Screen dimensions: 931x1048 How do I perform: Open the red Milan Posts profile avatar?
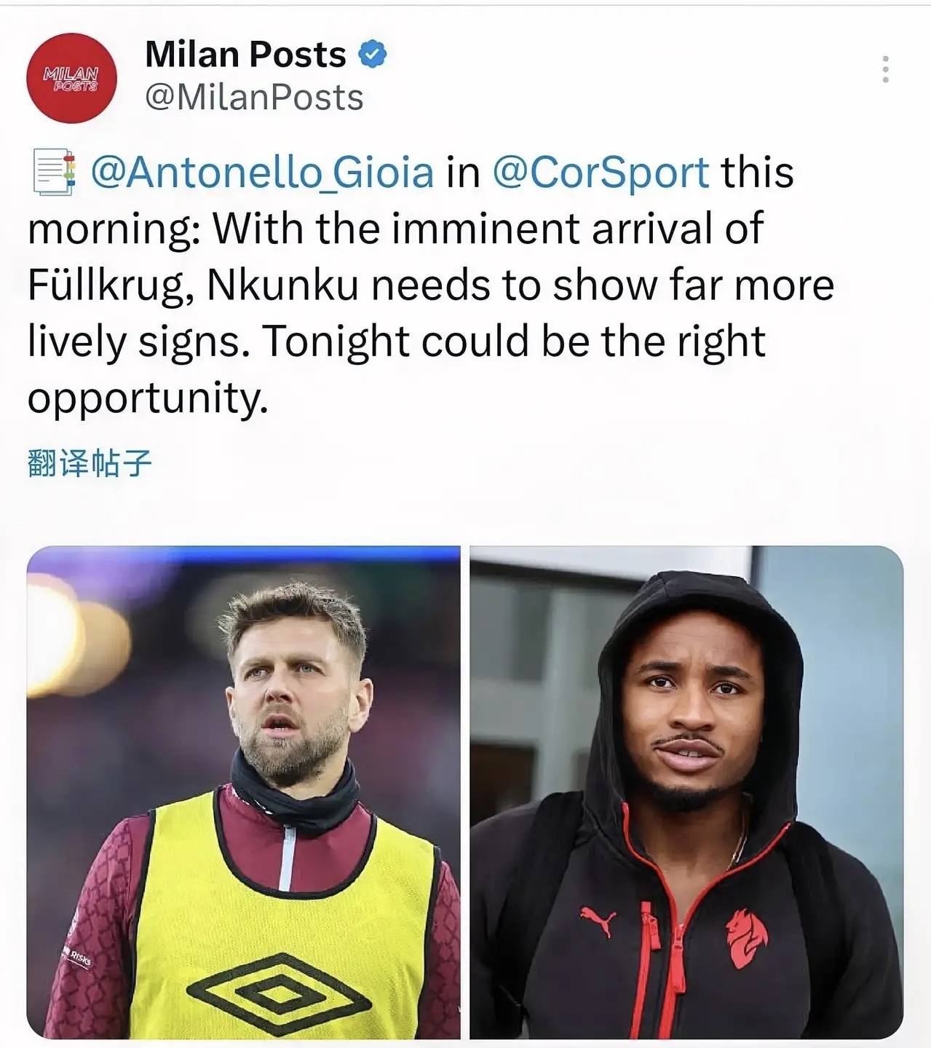point(71,78)
